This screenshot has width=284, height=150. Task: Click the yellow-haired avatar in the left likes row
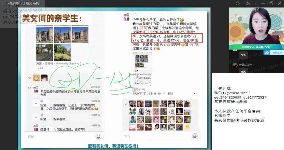click(x=36, y=78)
